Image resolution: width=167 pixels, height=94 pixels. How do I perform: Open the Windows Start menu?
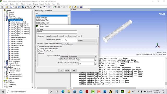pyautogui.click(x=3, y=92)
